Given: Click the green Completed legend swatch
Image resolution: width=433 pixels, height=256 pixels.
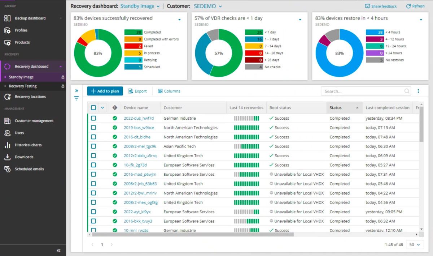Looking at the screenshot, I should 133,32.
